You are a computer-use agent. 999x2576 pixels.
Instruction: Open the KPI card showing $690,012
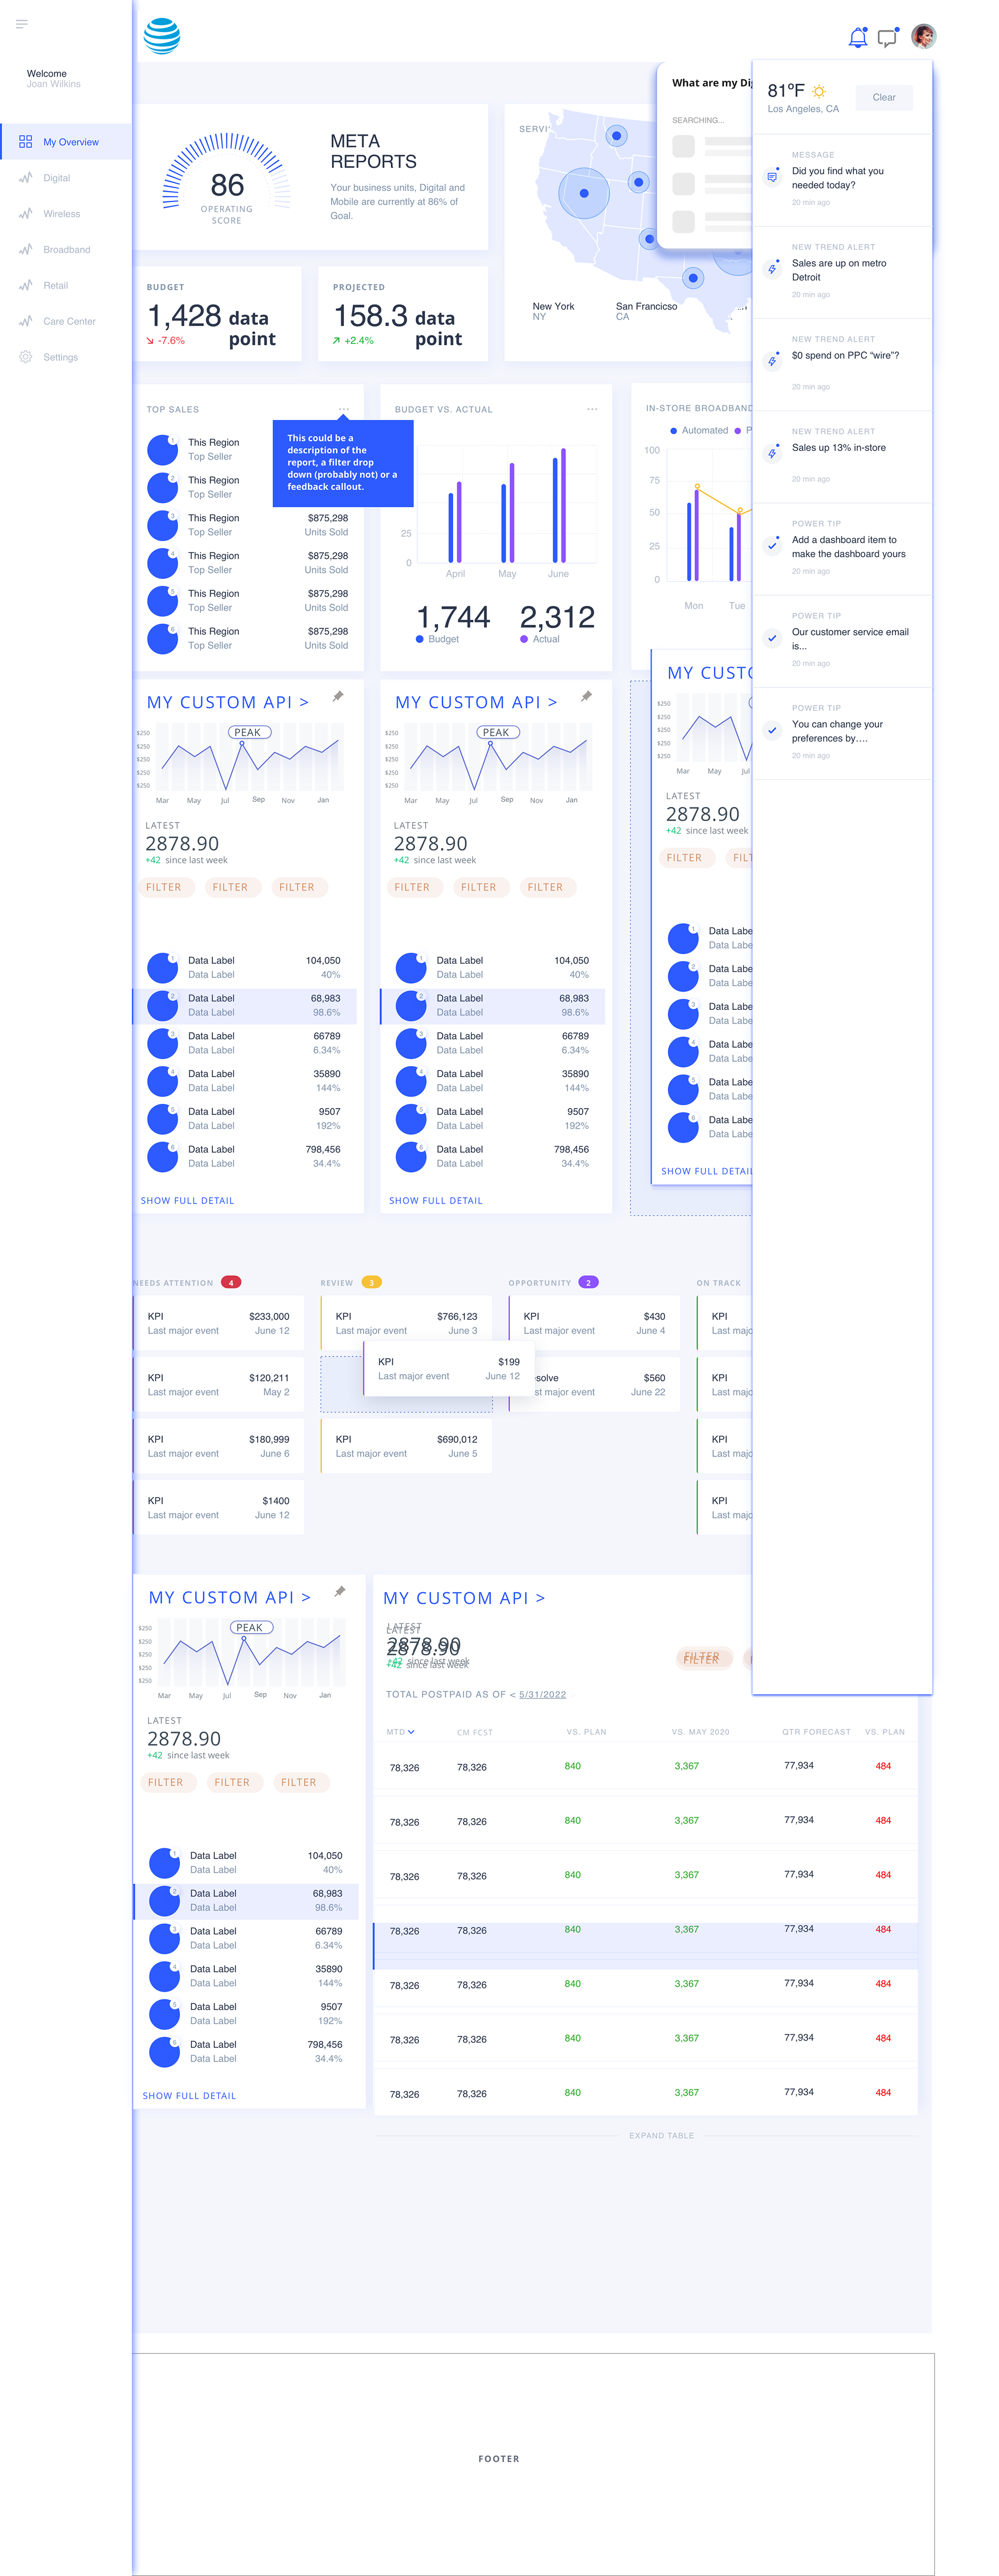[406, 1446]
